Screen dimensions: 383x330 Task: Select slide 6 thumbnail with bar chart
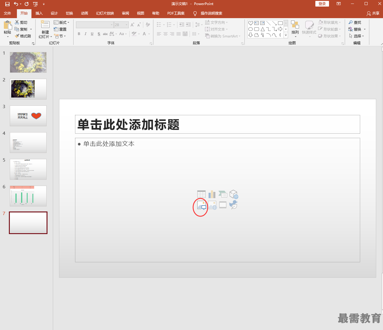28,196
